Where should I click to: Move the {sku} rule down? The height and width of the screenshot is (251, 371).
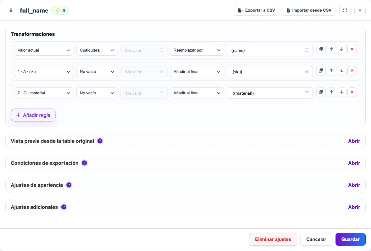click(x=342, y=70)
